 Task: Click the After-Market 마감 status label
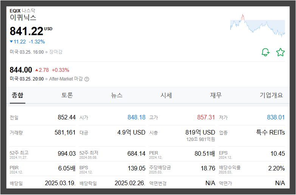click(66, 79)
